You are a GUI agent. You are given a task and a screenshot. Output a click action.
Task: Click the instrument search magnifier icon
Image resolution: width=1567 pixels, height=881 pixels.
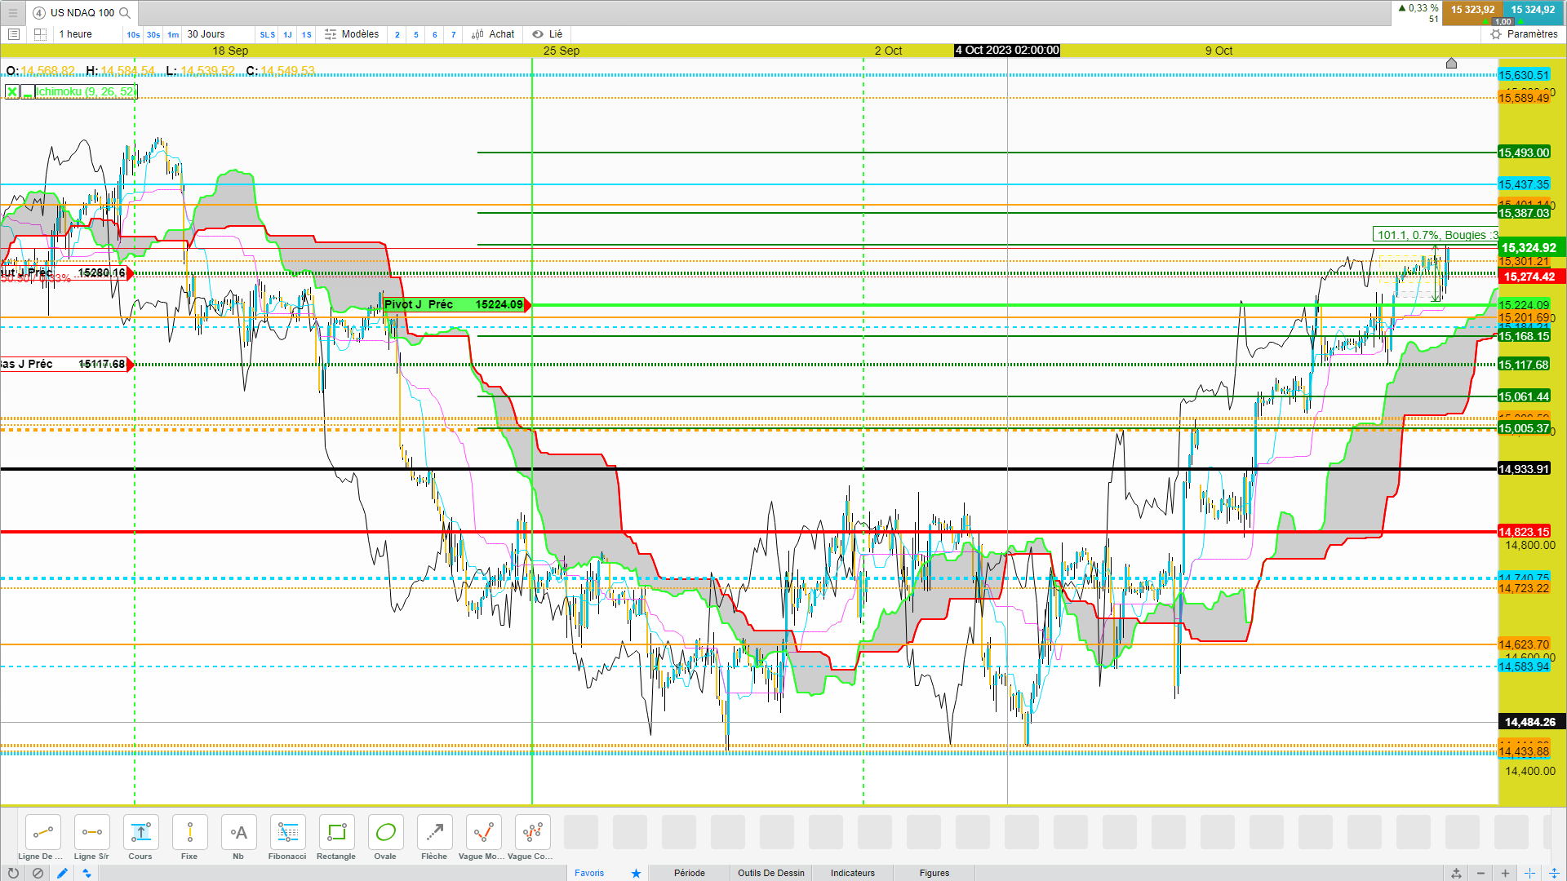125,12
